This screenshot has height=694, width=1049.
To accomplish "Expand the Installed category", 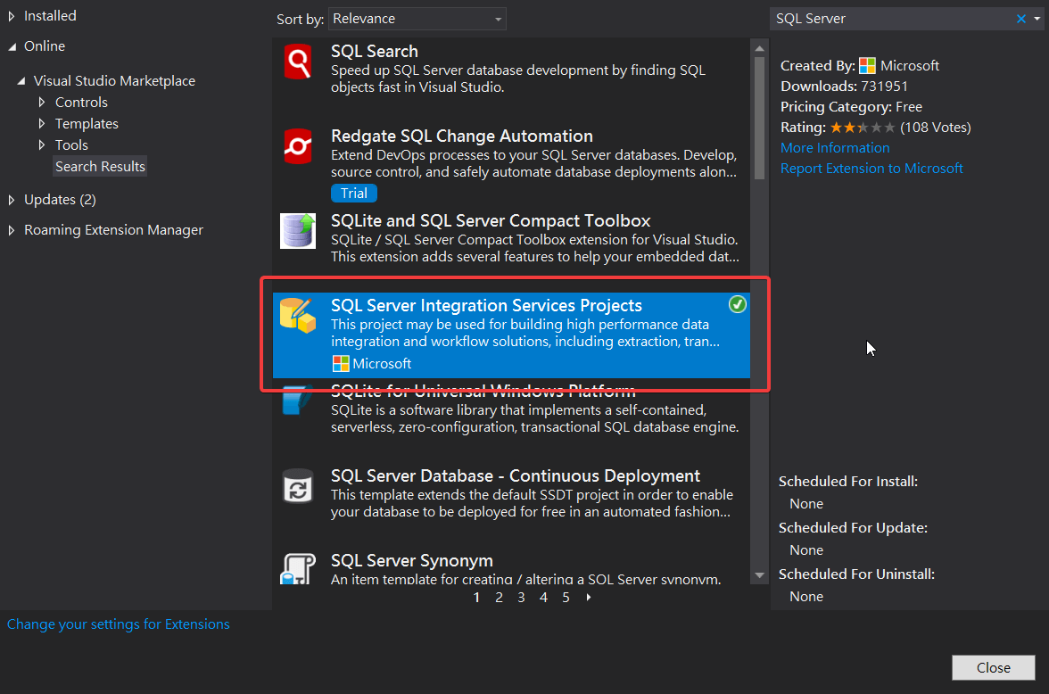I will click(12, 16).
